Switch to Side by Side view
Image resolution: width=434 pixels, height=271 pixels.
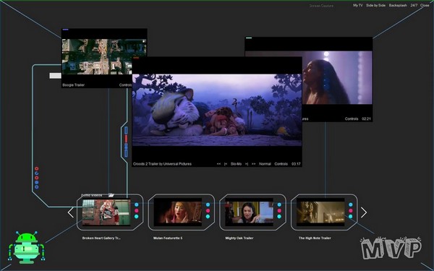click(375, 5)
